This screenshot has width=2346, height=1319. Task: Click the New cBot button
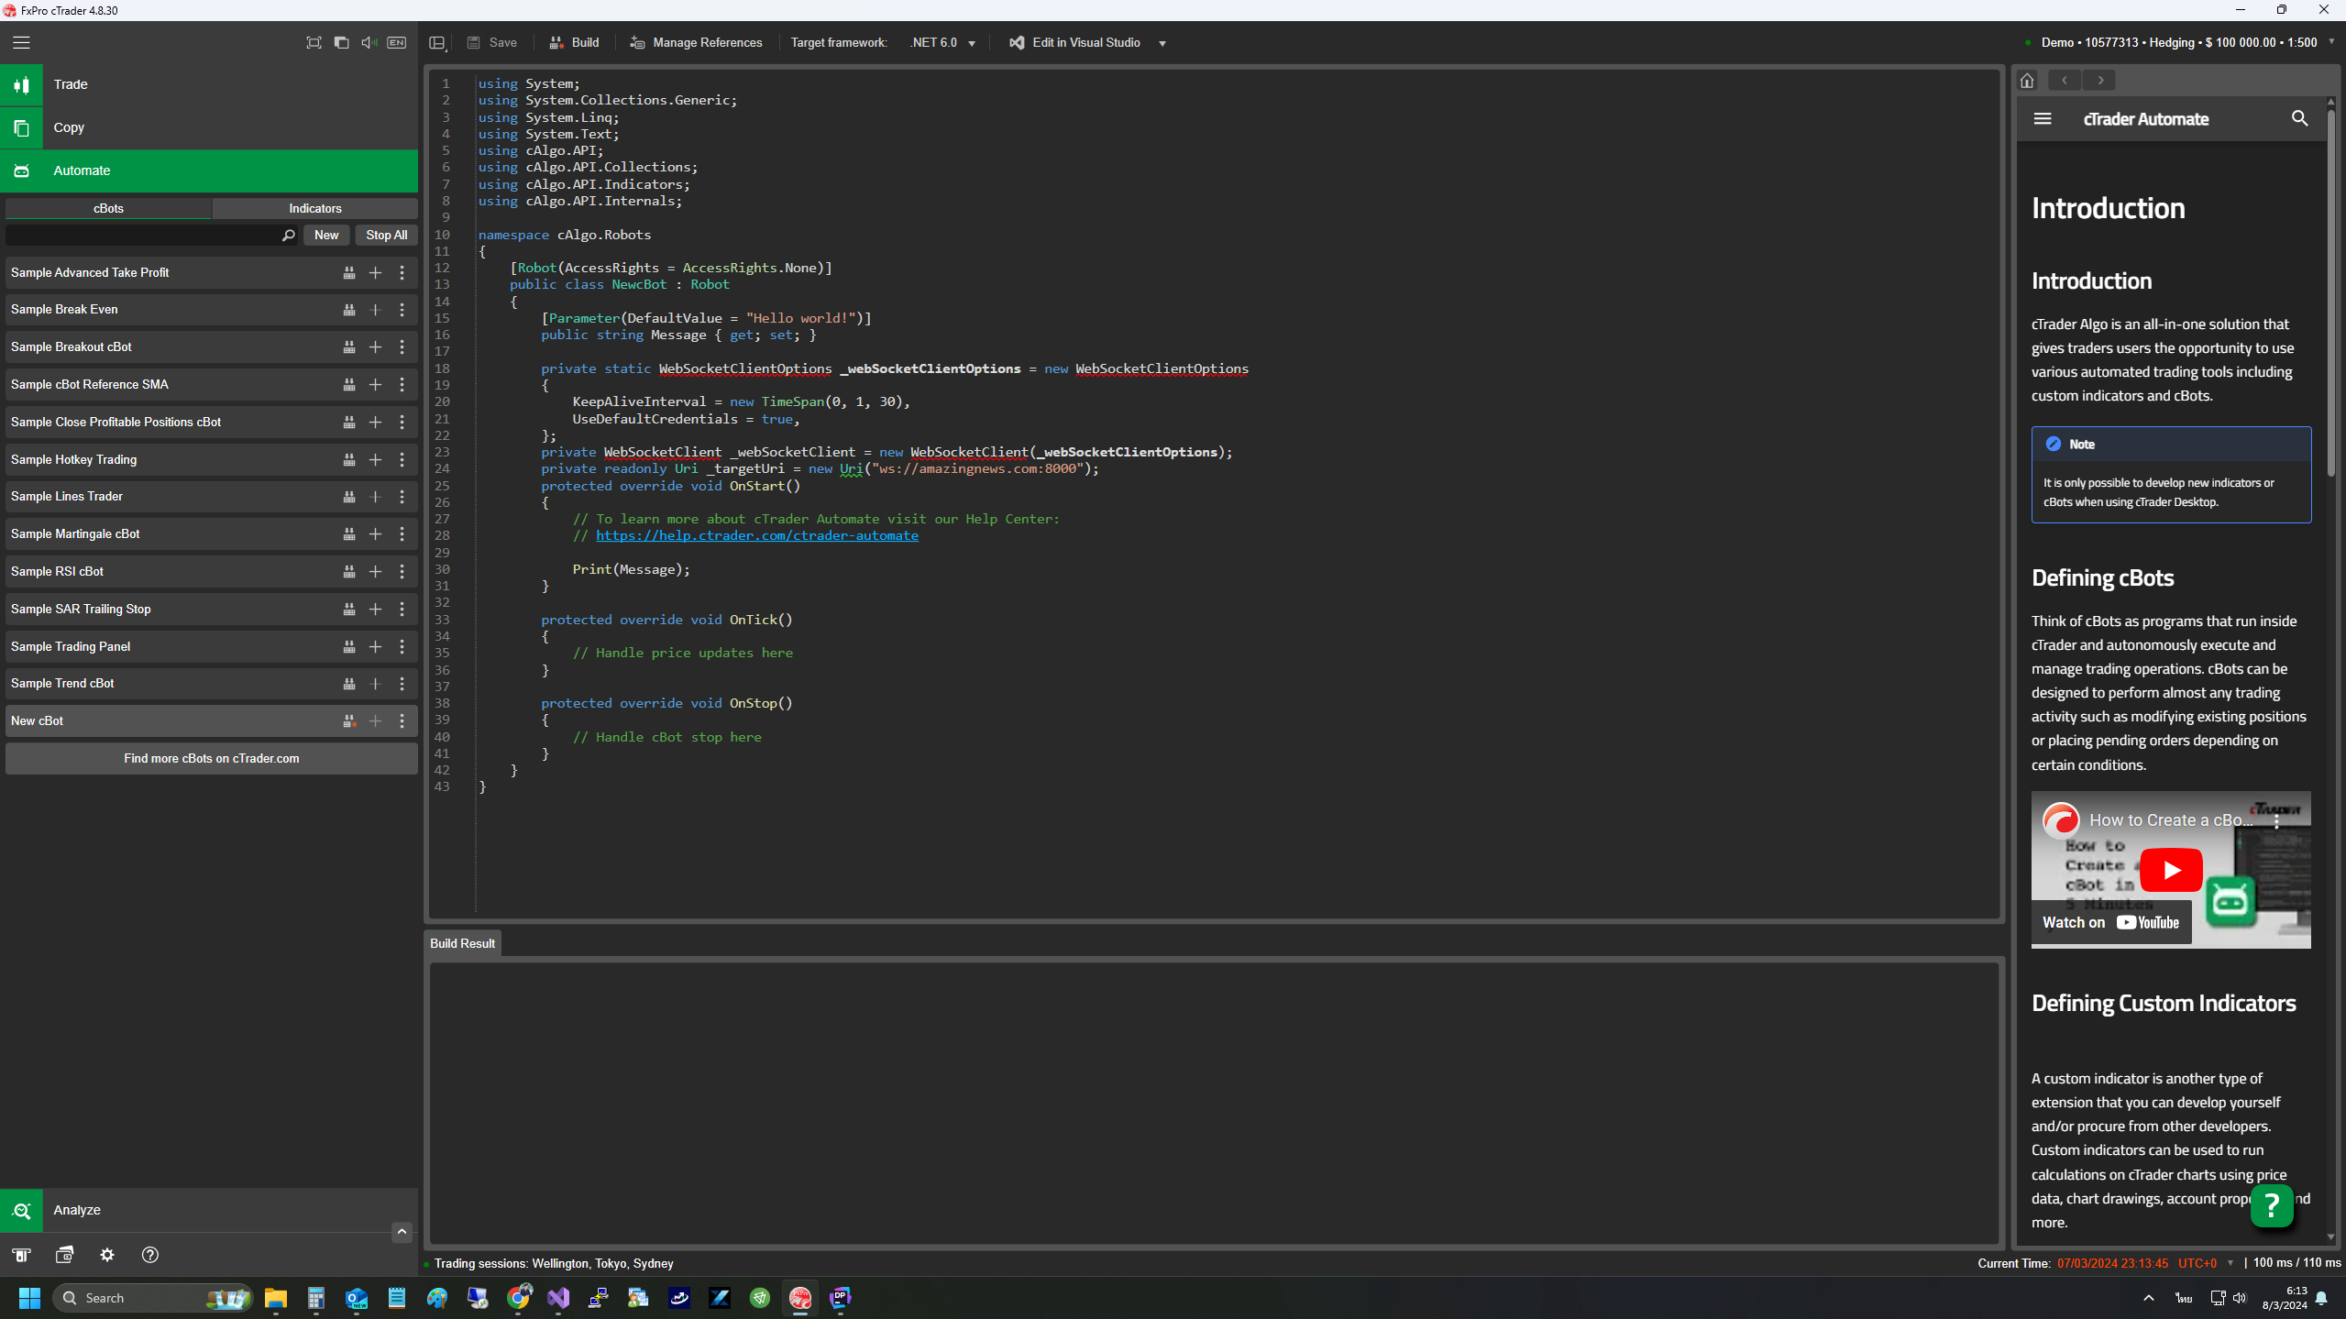326,236
